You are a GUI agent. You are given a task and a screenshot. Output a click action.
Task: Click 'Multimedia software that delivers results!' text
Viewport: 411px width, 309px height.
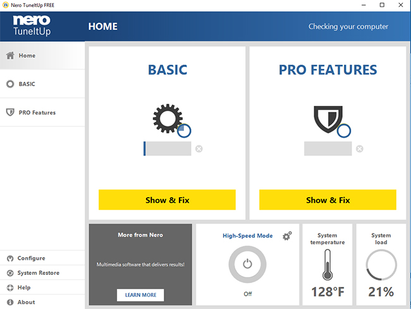[140, 265]
